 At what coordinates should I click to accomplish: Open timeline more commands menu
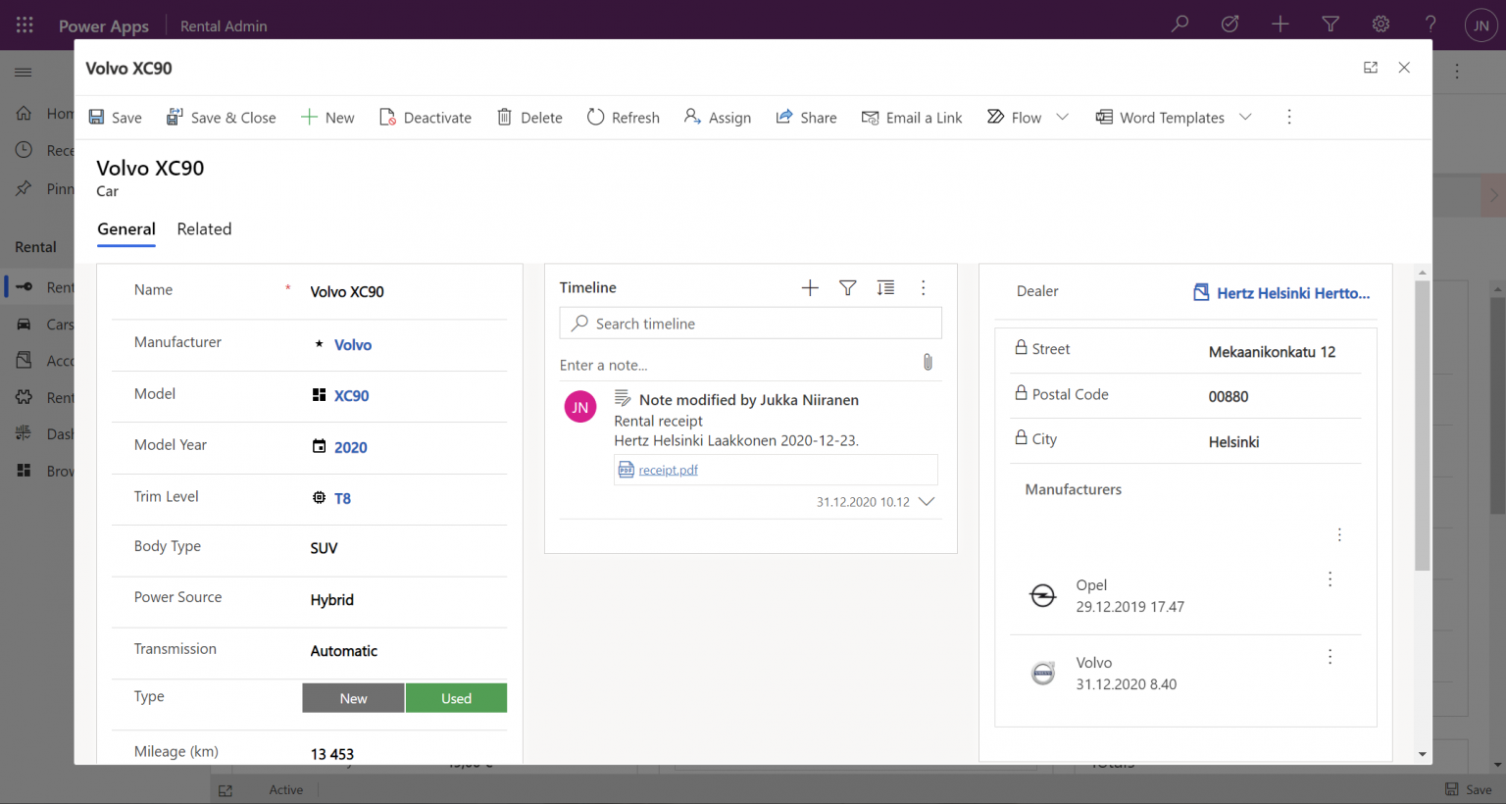click(924, 287)
